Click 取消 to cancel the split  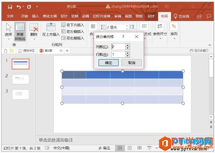pyautogui.click(x=132, y=63)
